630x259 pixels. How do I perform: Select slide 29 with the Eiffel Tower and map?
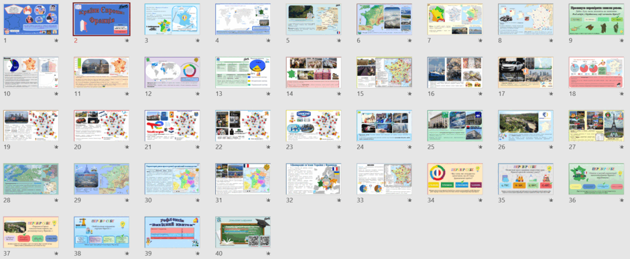click(x=102, y=179)
